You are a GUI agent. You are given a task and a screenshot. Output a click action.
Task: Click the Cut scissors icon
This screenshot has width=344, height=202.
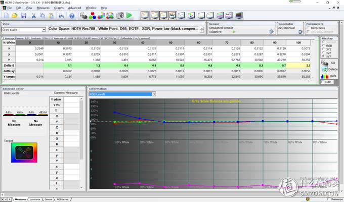click(33, 16)
